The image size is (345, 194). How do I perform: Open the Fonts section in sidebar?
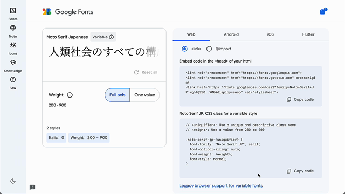click(x=13, y=14)
